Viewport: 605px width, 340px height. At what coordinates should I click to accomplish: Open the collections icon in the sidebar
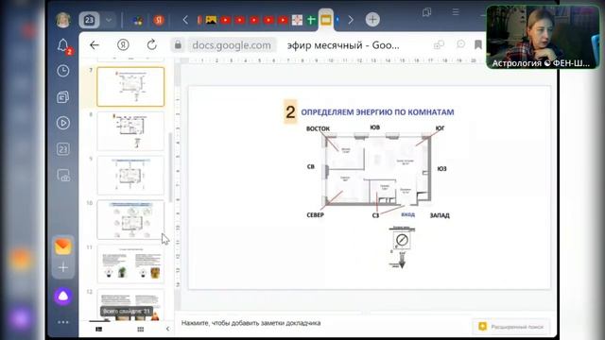tap(63, 96)
